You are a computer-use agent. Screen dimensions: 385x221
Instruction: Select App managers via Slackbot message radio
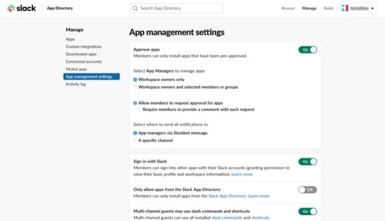tap(135, 133)
